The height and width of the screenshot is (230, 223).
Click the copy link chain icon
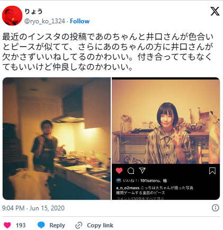click(79, 225)
